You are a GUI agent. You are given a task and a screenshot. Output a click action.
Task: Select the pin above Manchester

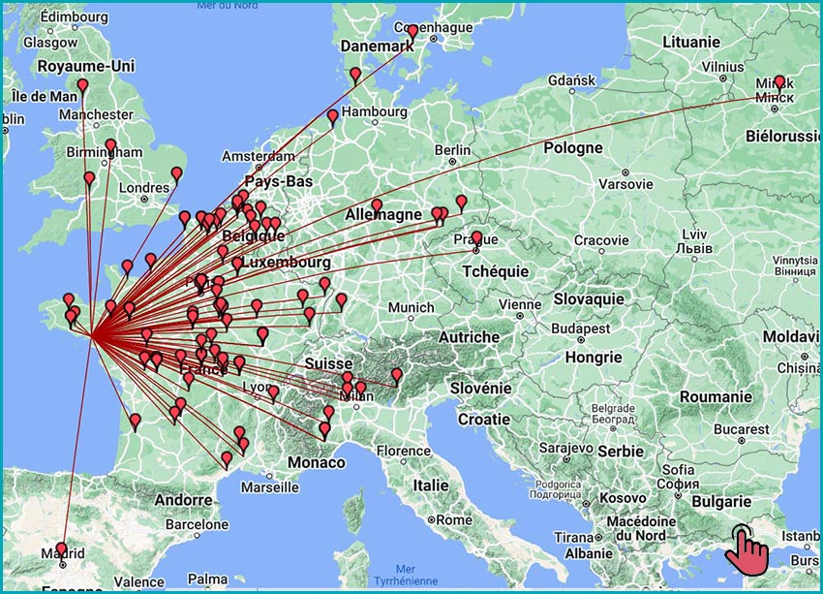pyautogui.click(x=82, y=87)
